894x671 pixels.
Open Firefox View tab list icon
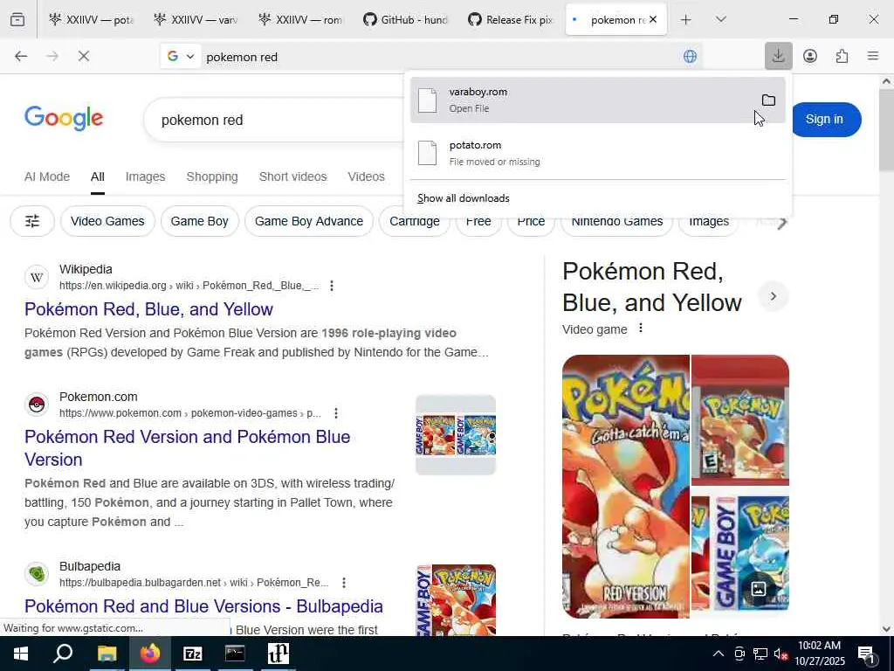coord(17,19)
